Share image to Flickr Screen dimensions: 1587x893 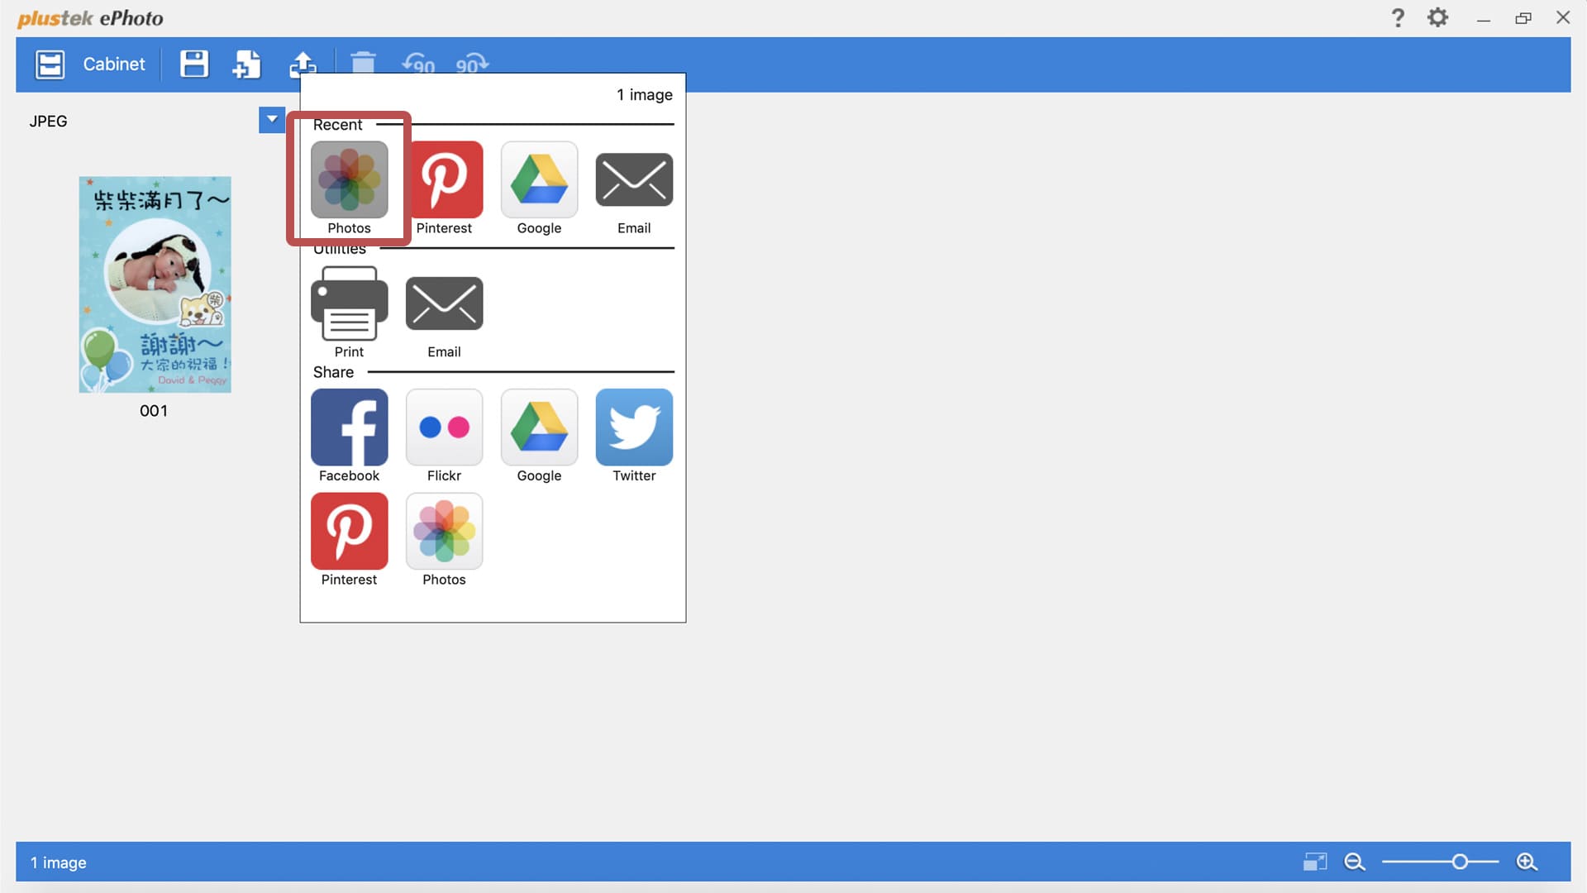444,436
